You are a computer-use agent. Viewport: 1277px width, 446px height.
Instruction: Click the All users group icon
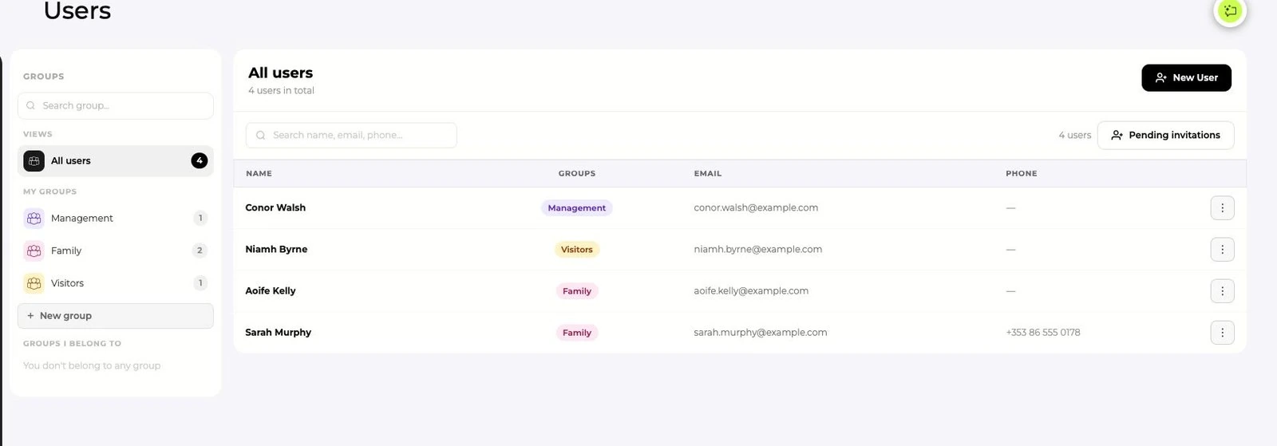(34, 161)
